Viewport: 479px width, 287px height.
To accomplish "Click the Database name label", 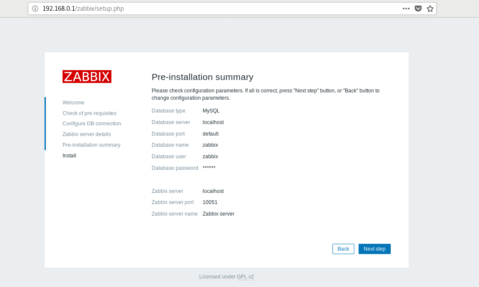I will point(170,145).
